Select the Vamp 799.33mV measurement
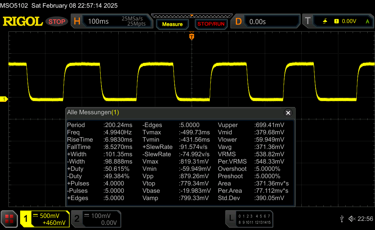The image size is (375, 230). click(x=176, y=198)
